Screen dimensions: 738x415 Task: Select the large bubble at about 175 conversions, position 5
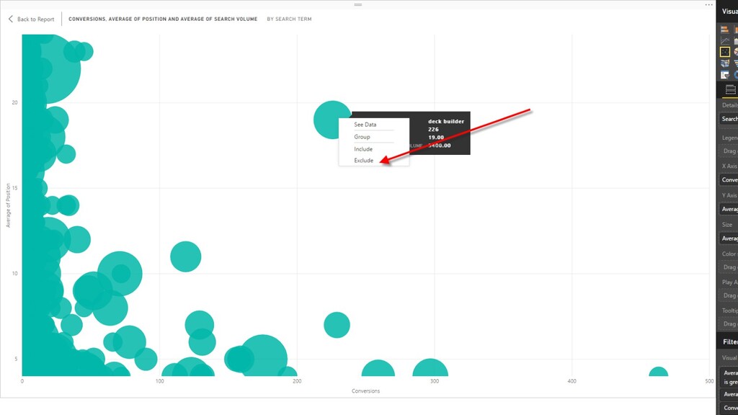coord(266,356)
